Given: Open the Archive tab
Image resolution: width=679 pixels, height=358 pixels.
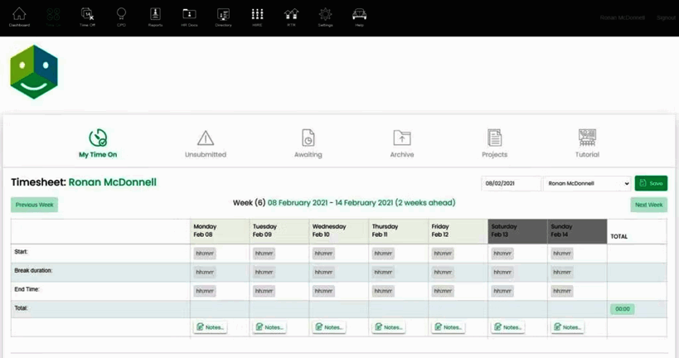Looking at the screenshot, I should 401,143.
